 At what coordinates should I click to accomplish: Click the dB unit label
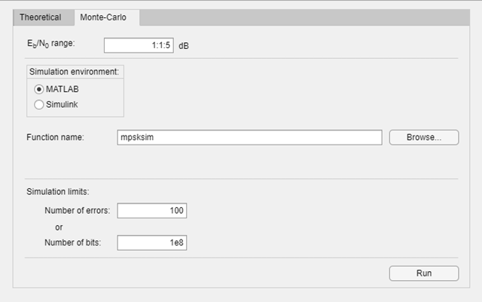[x=184, y=46]
